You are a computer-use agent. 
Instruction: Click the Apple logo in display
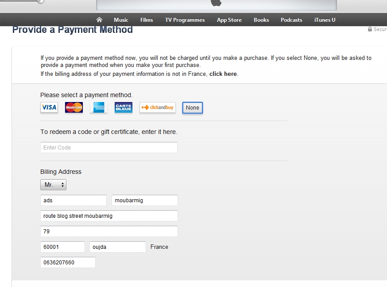216,3
